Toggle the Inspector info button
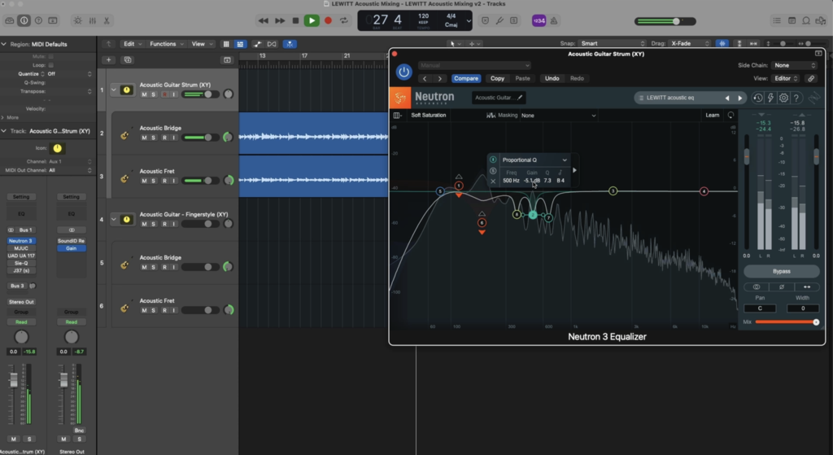Screen dimensions: 833x455 [x=24, y=20]
